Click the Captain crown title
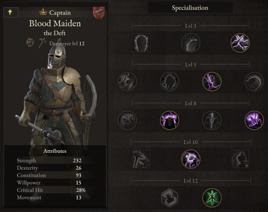268x212 pixels. 55,12
